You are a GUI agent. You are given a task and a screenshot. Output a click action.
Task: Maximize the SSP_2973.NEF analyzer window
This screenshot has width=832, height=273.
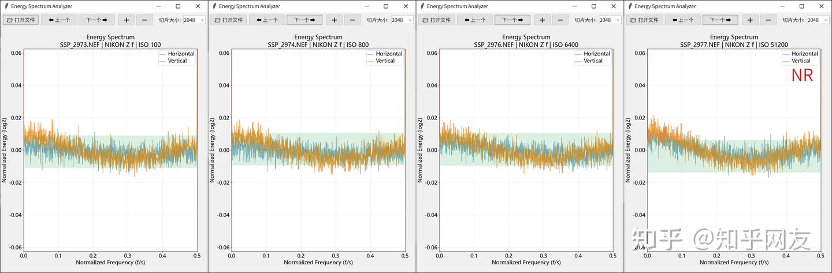178,6
